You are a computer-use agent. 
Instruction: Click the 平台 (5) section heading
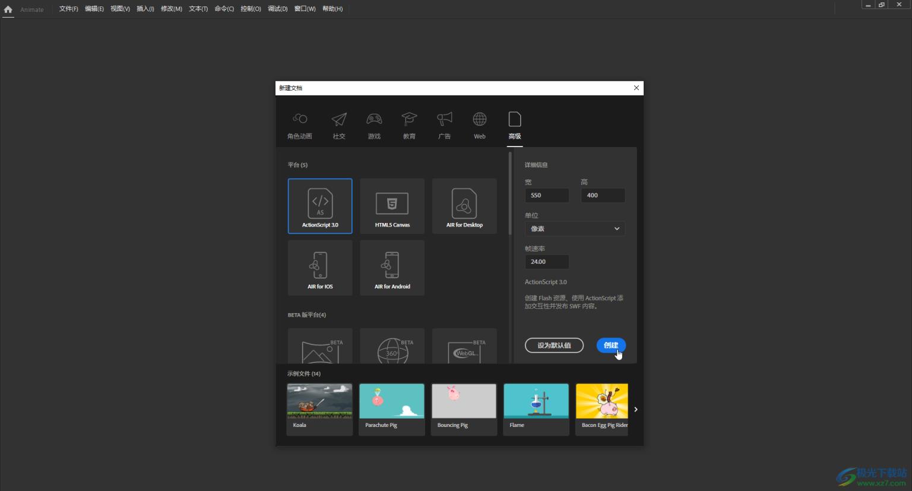coord(297,165)
